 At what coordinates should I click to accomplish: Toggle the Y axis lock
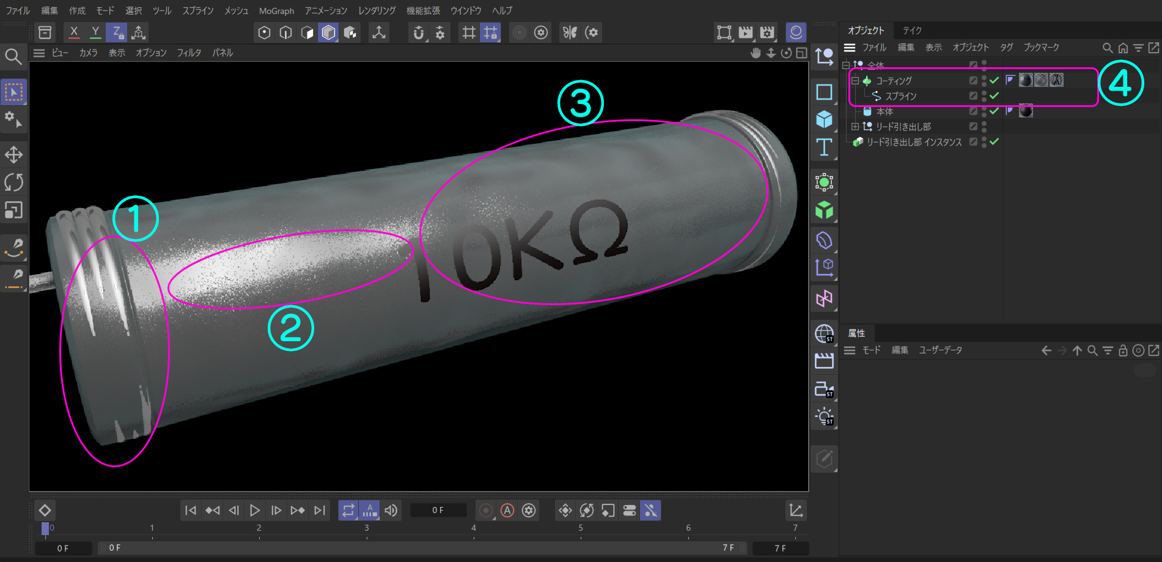coord(95,32)
